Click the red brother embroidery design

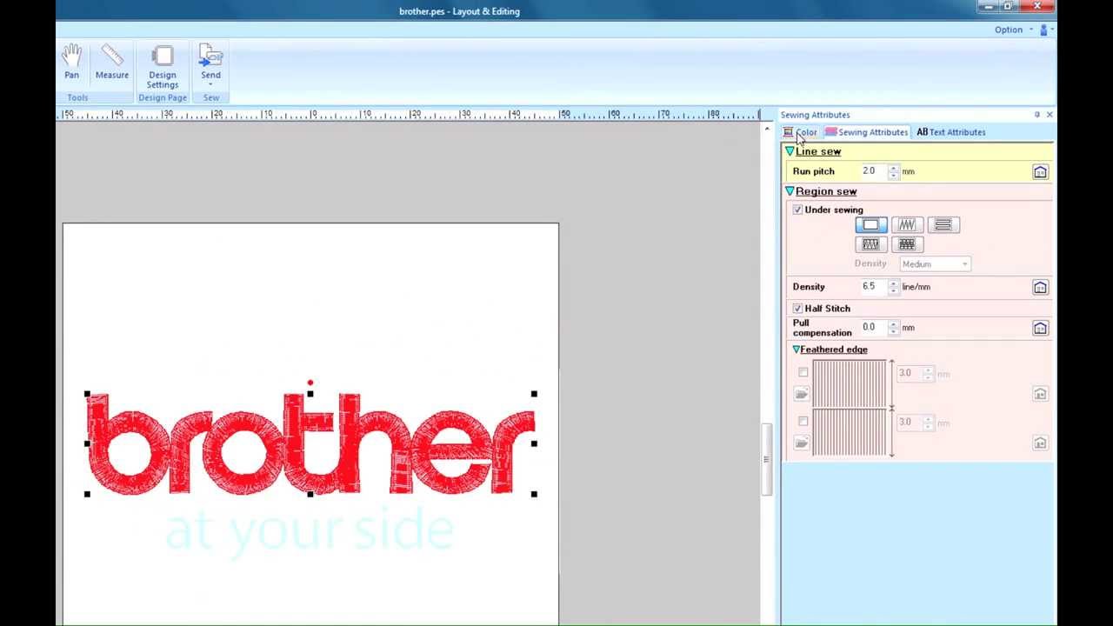310,444
